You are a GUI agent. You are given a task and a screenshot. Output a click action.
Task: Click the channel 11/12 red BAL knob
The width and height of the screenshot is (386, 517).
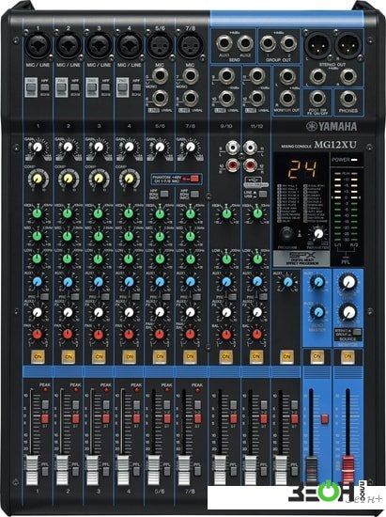(x=257, y=335)
